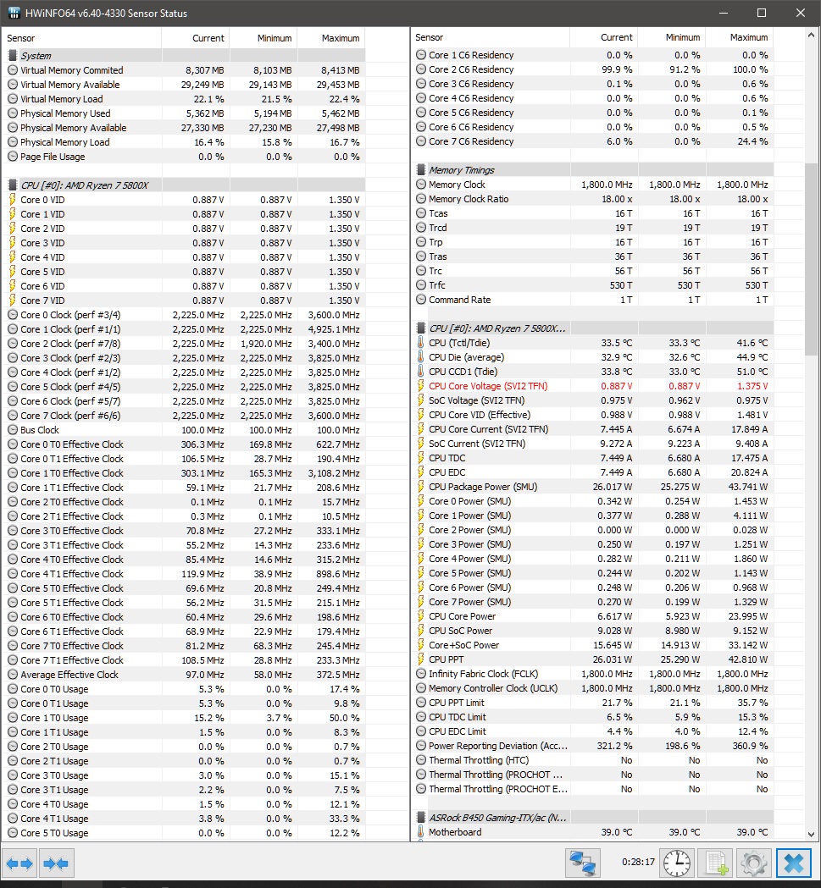Select Core 2 T0 Effective Clock row
Image resolution: width=821 pixels, height=888 pixels.
[x=184, y=502]
